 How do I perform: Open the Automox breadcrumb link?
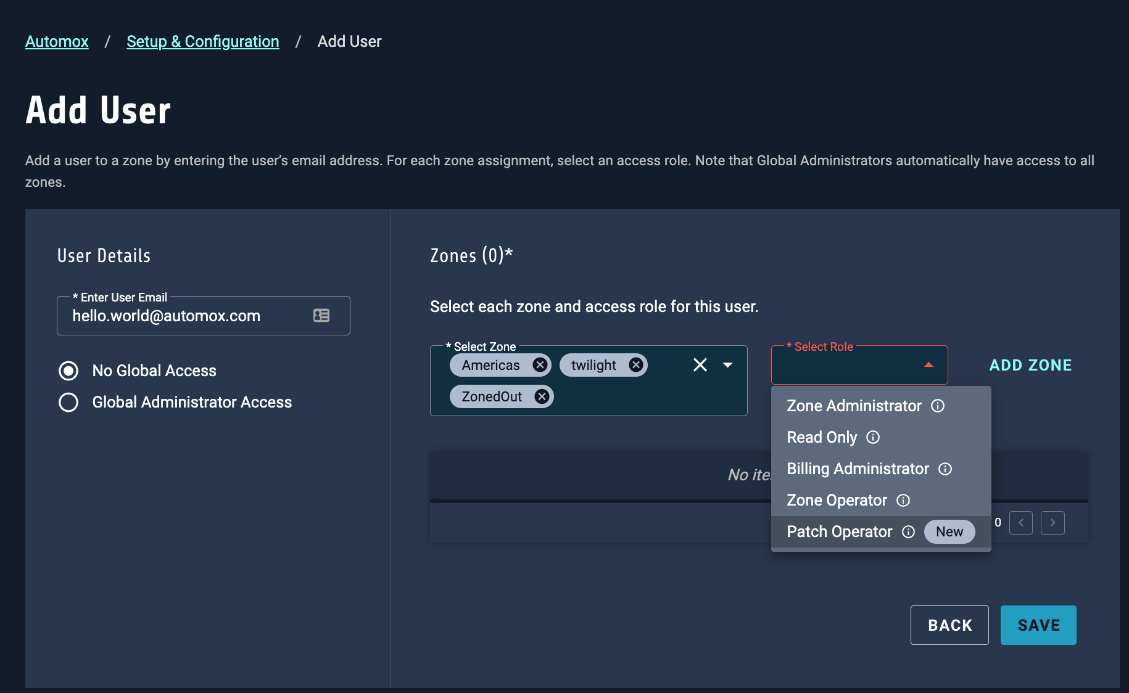57,41
